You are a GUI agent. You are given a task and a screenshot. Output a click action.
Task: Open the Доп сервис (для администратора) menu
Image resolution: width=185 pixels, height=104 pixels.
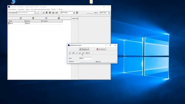click(x=40, y=9)
